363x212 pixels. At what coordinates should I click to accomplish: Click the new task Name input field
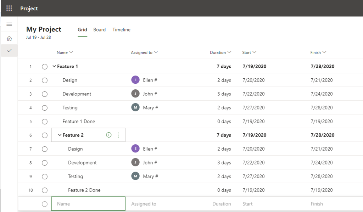tap(88, 204)
